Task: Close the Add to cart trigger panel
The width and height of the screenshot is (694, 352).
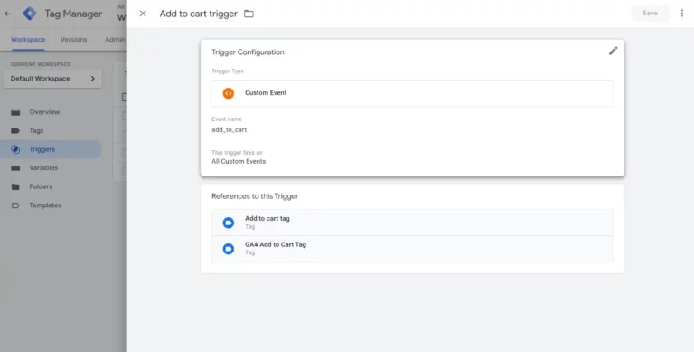Action: pos(143,14)
